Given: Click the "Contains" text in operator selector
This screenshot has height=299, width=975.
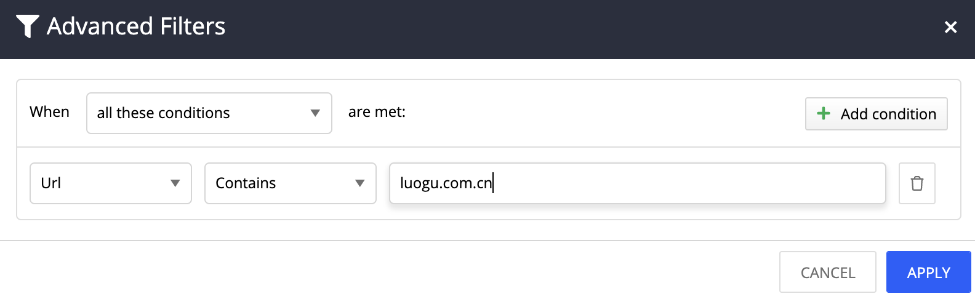Looking at the screenshot, I should 246,183.
